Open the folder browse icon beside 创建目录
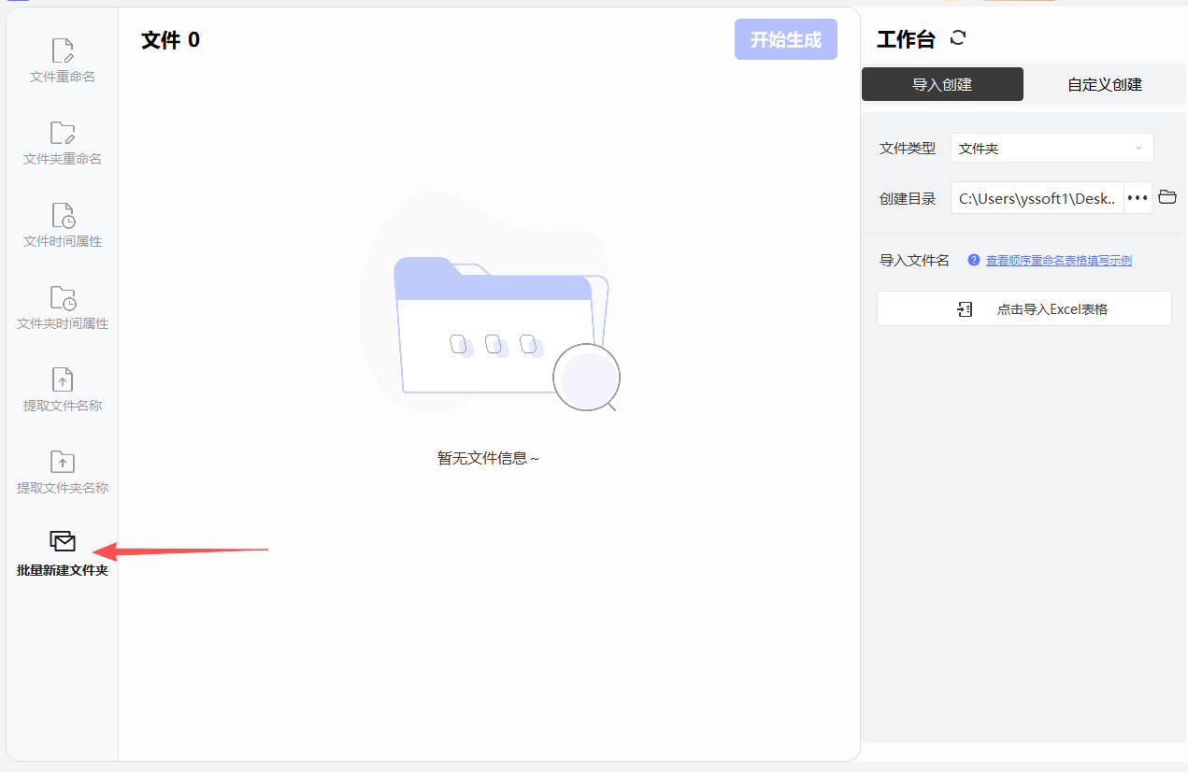The width and height of the screenshot is (1188, 772). [x=1167, y=197]
